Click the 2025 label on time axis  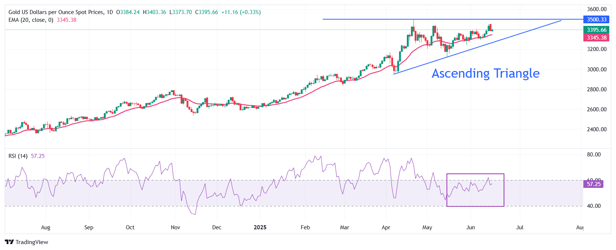[x=260, y=227]
